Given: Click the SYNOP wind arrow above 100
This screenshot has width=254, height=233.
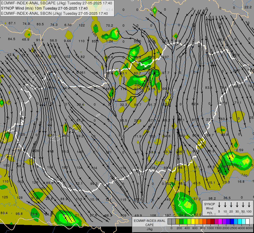Looking at the screenshot, I should coord(249,205).
